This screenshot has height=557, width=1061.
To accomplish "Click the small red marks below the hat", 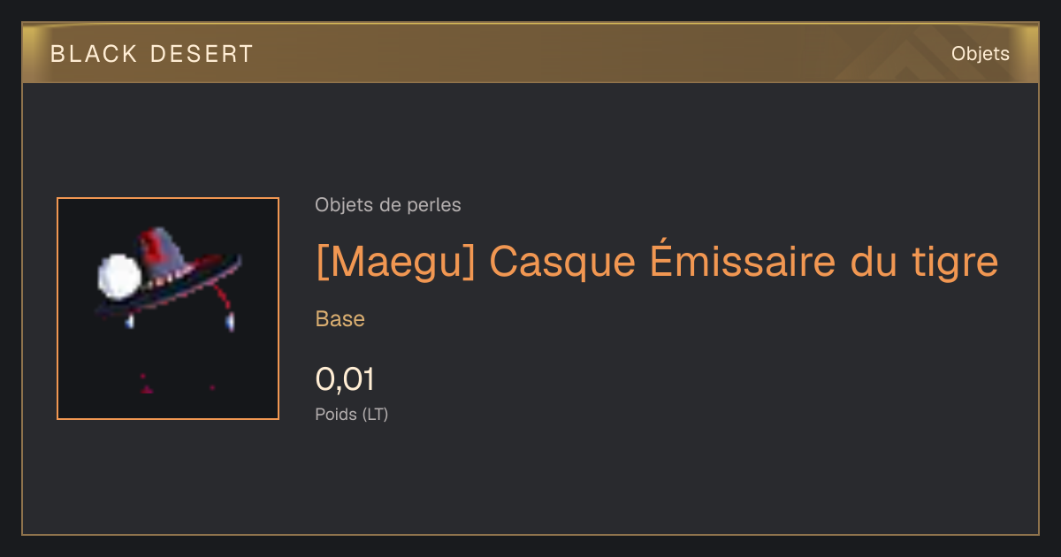I will (177, 384).
